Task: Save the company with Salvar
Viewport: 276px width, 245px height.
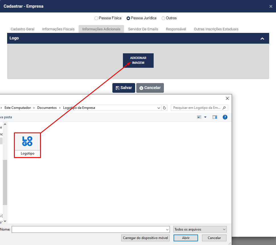Action: 124,88
